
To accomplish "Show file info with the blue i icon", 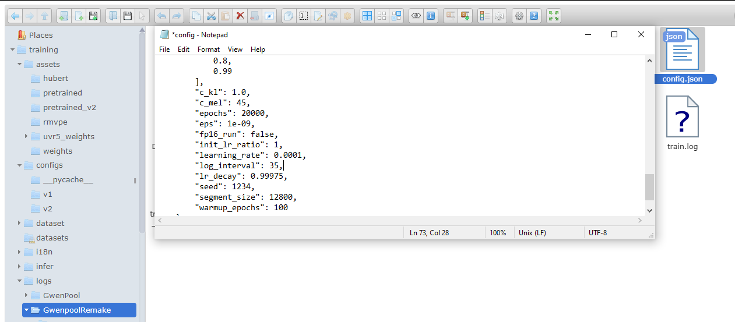I will point(431,16).
